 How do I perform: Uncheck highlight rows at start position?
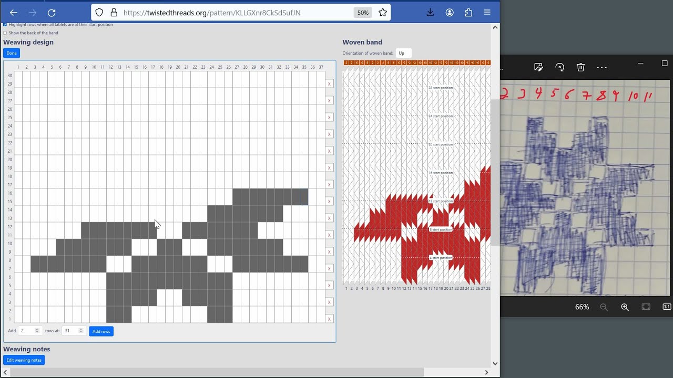pos(5,24)
